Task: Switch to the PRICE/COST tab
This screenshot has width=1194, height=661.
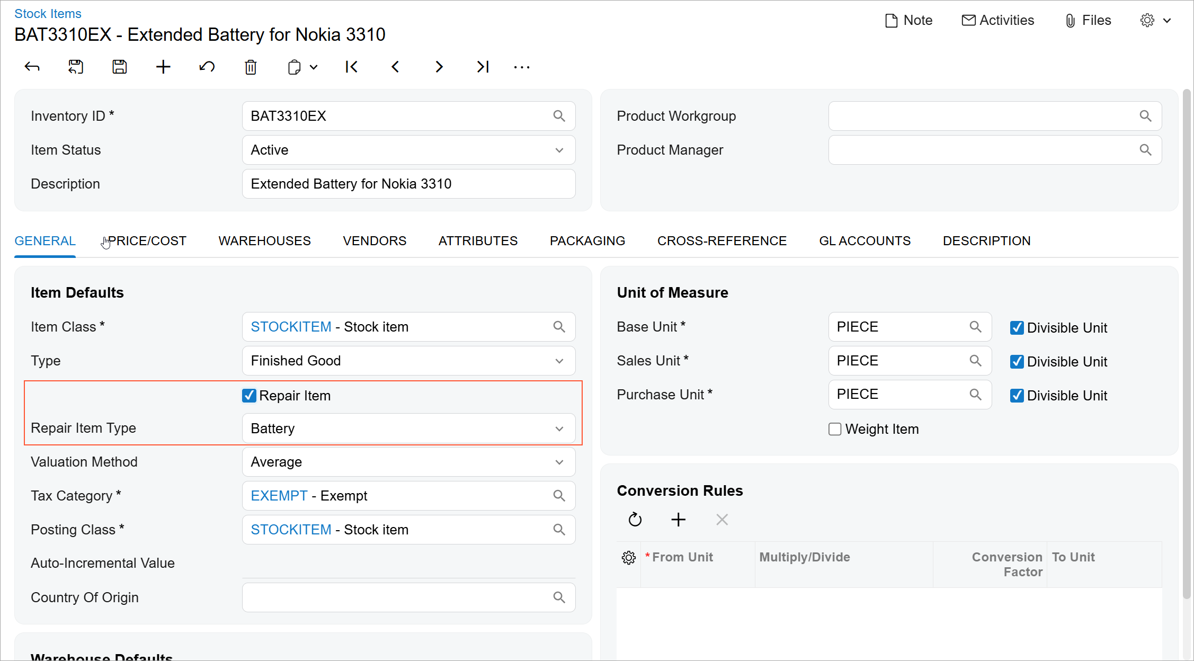Action: click(x=147, y=241)
